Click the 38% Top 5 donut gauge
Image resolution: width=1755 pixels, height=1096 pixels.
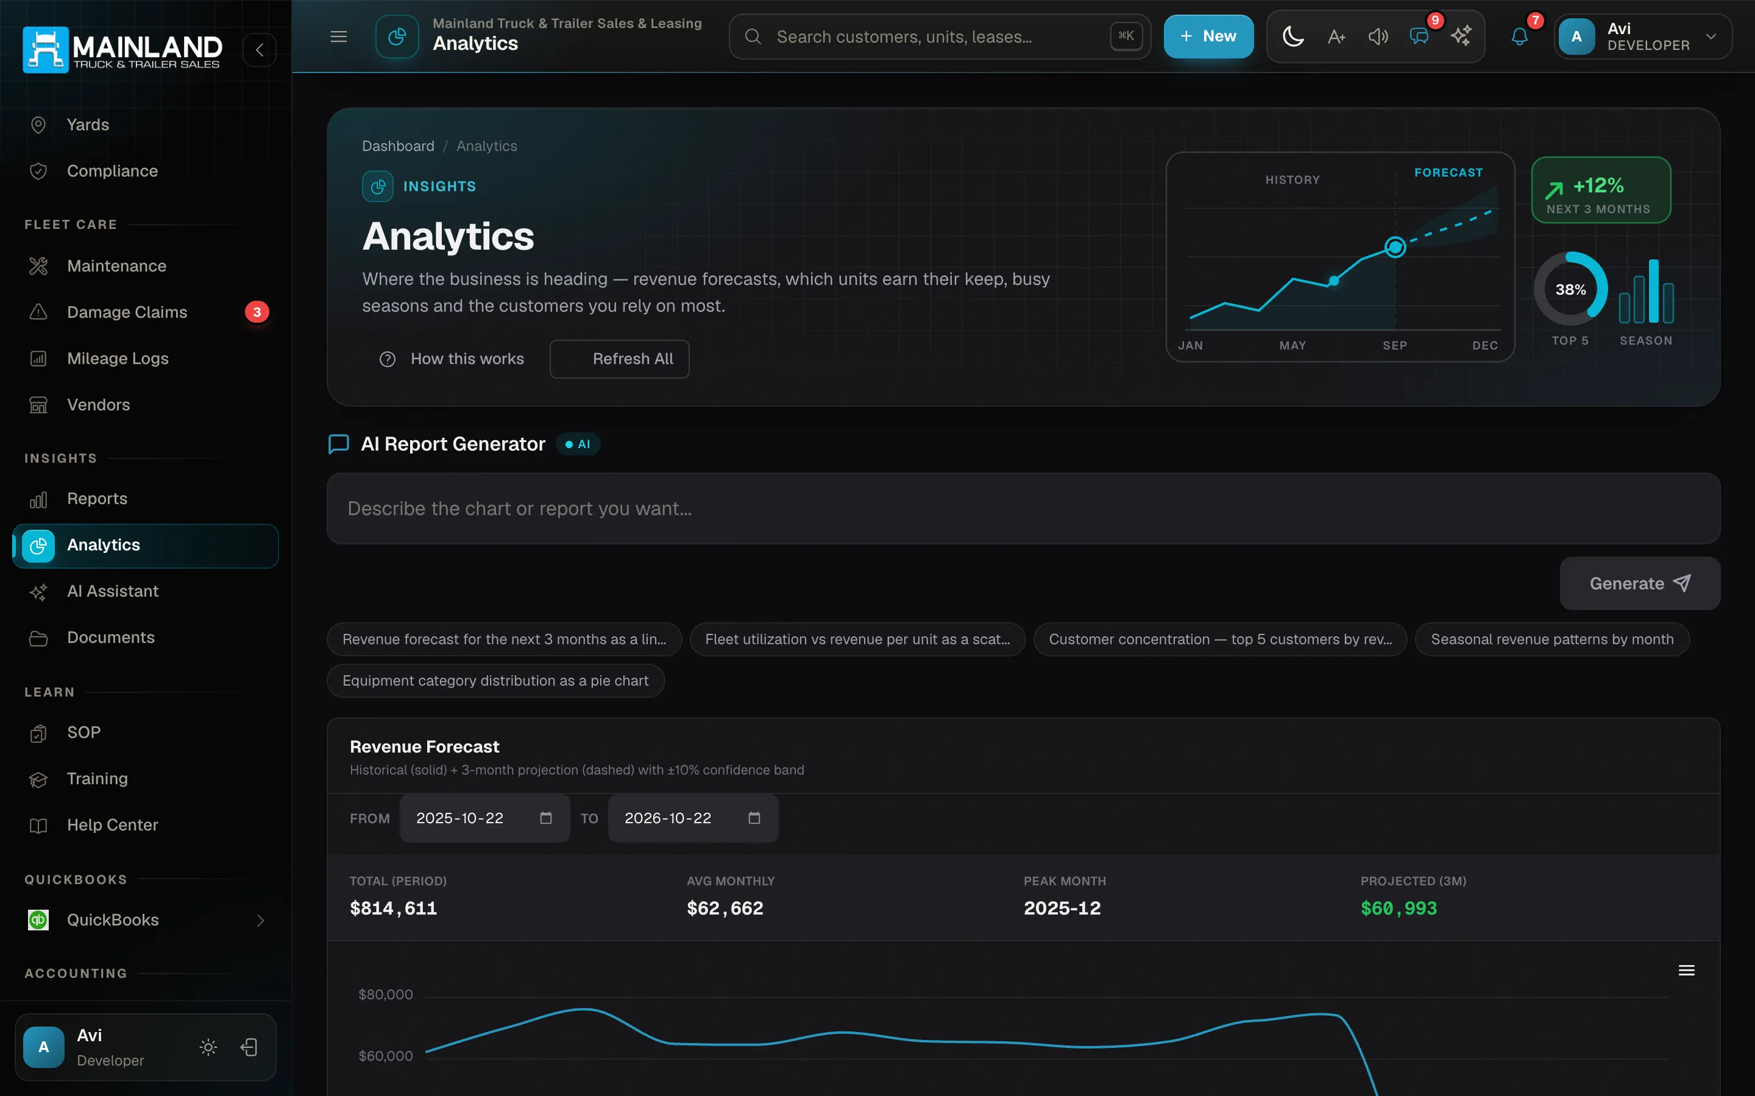pos(1570,289)
